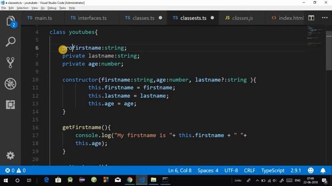Open Windows Start menu
Screen dimensions: 332x186
tap(6, 180)
